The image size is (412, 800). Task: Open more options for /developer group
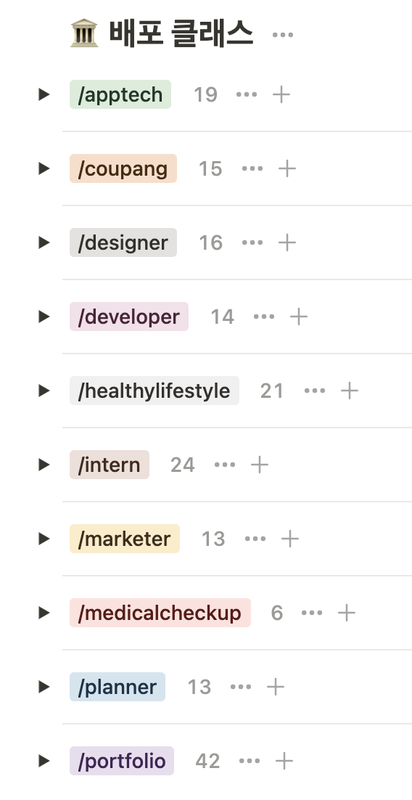click(x=264, y=317)
